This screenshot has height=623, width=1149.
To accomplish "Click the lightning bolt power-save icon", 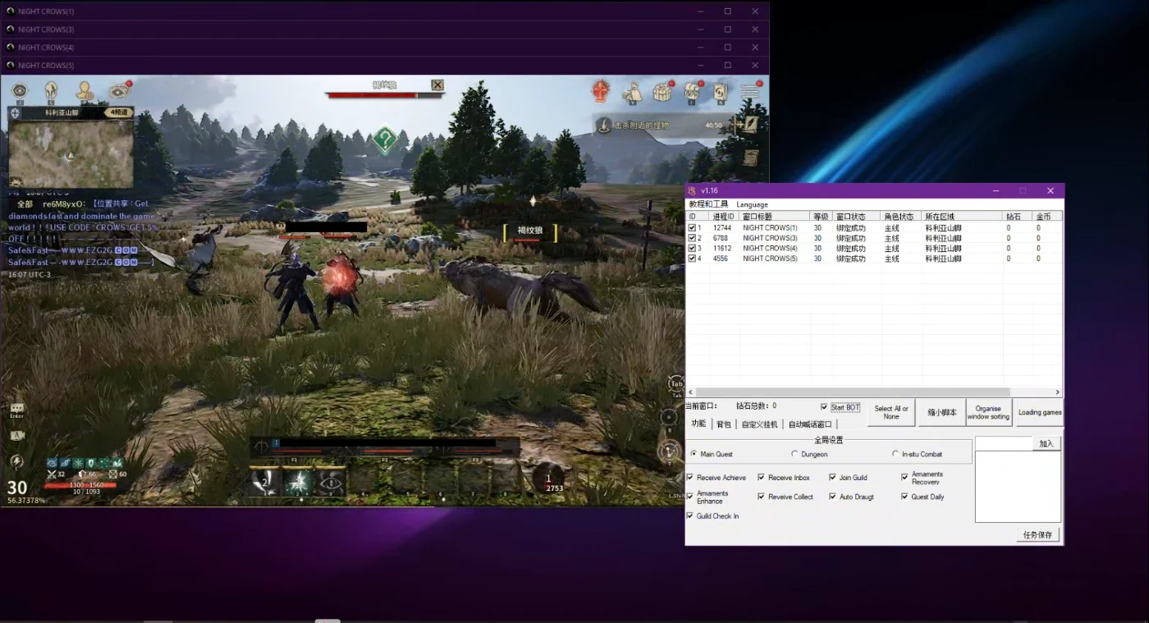I will [16, 462].
